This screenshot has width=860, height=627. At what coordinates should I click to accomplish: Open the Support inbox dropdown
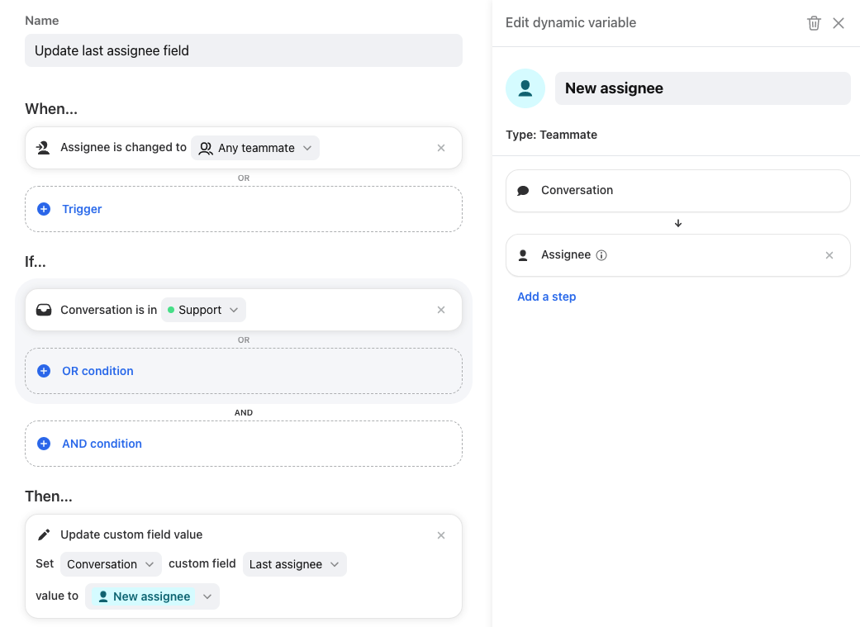203,310
